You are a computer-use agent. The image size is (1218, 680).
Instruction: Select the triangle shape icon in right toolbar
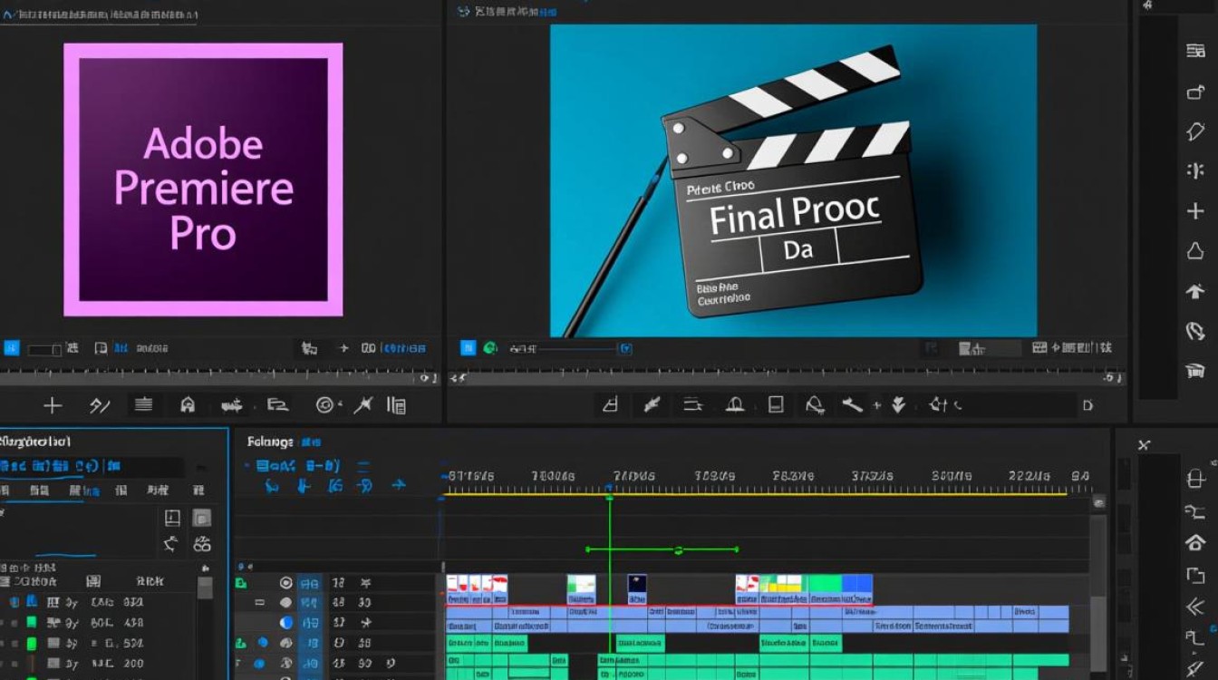click(x=1195, y=251)
